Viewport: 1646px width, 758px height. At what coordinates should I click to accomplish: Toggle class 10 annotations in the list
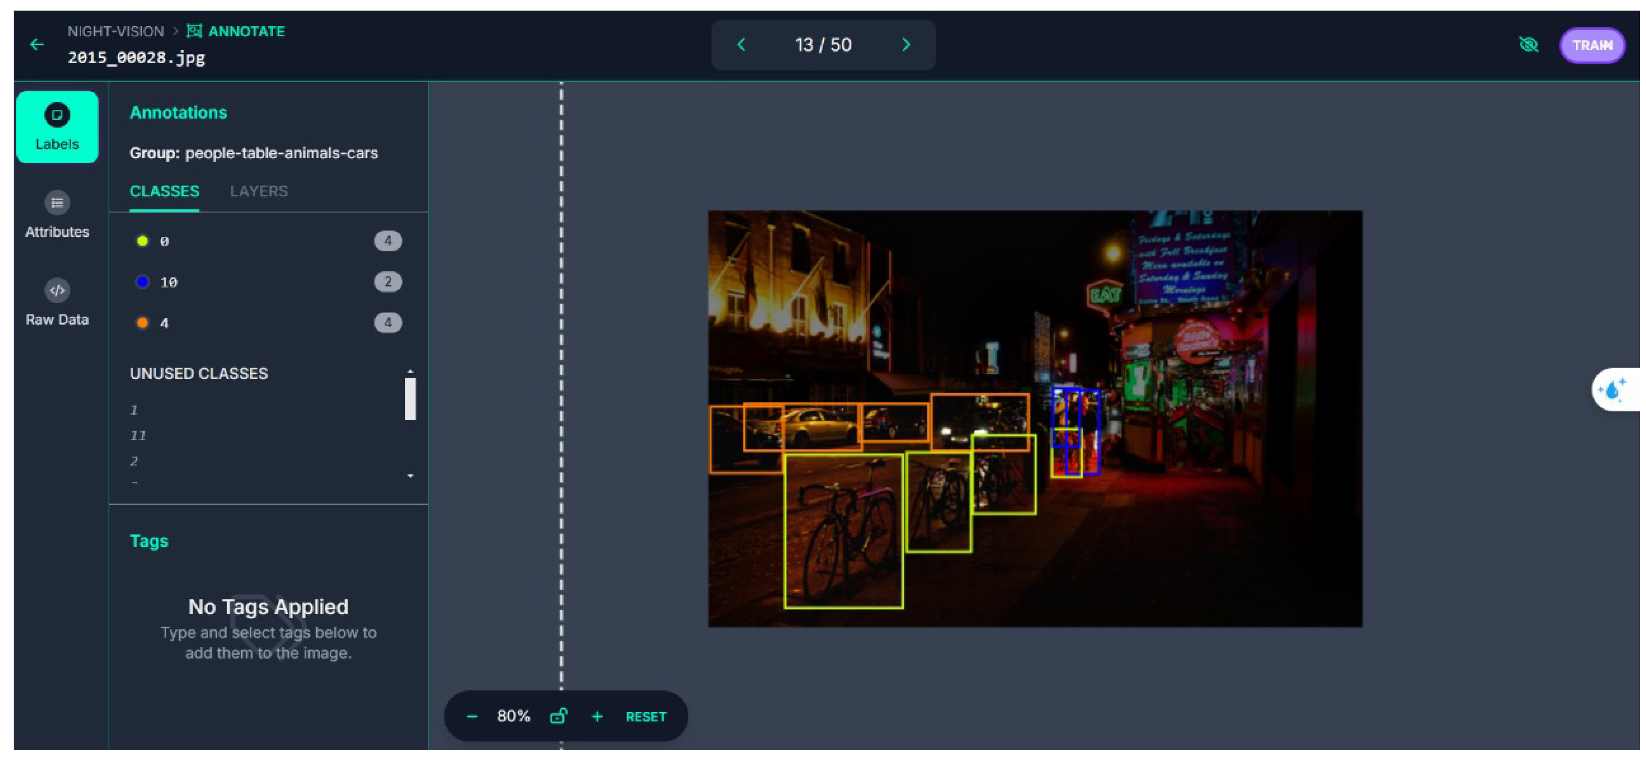click(x=168, y=282)
